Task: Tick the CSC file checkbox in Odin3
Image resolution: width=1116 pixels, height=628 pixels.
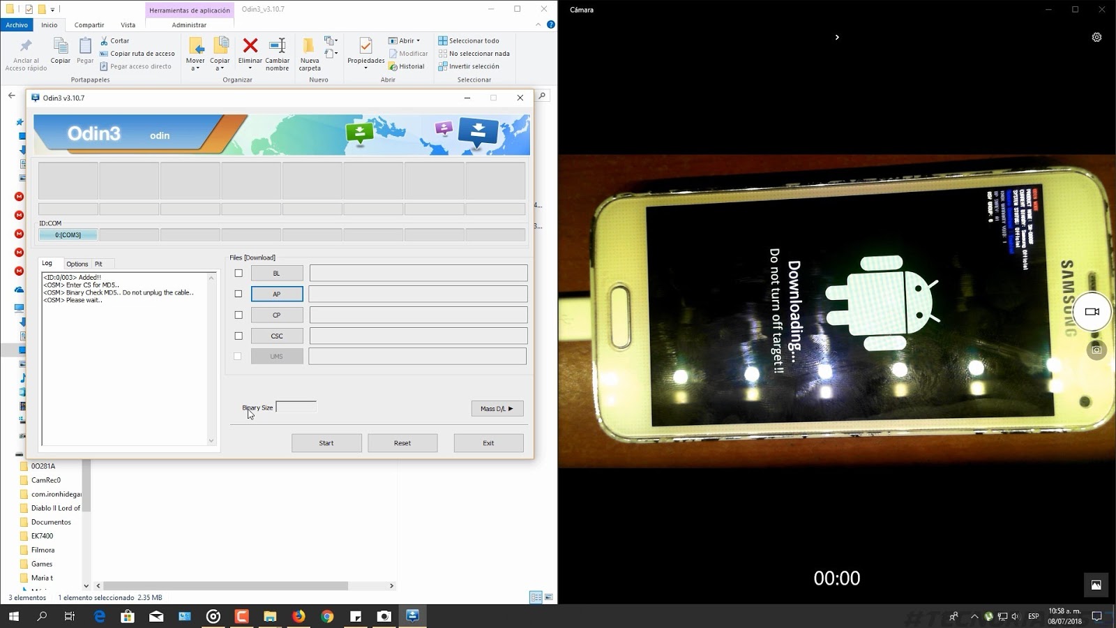Action: click(239, 336)
